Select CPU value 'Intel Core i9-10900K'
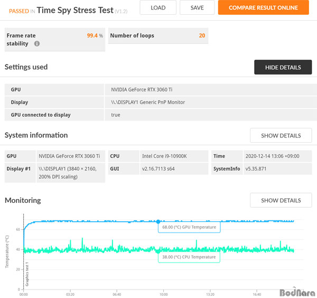Image resolution: width=317 pixels, height=298 pixels. [x=164, y=156]
